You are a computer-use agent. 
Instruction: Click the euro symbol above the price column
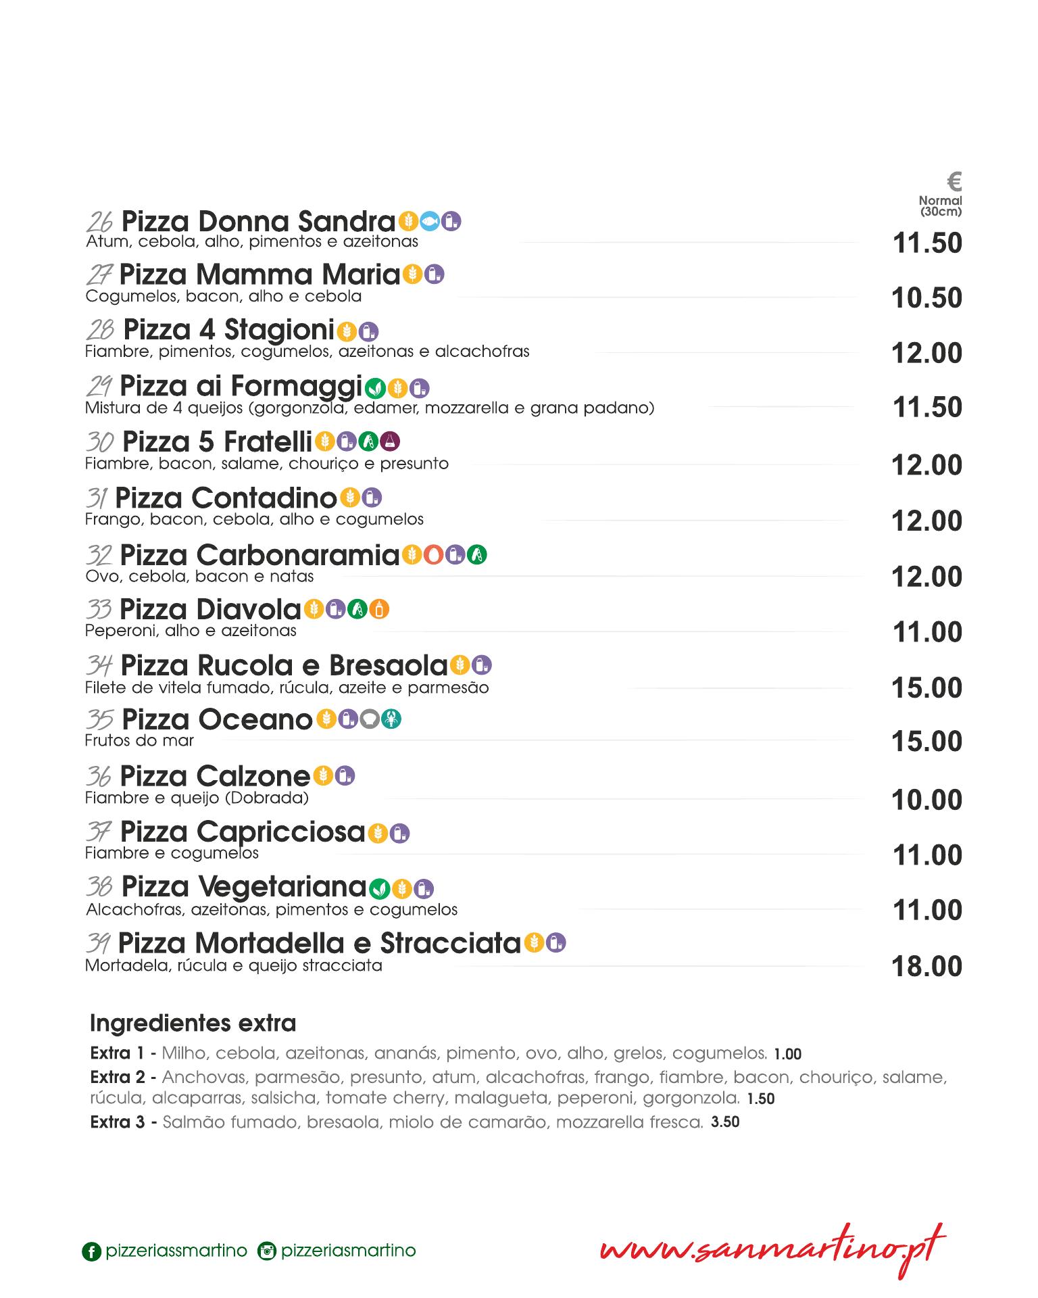click(954, 182)
